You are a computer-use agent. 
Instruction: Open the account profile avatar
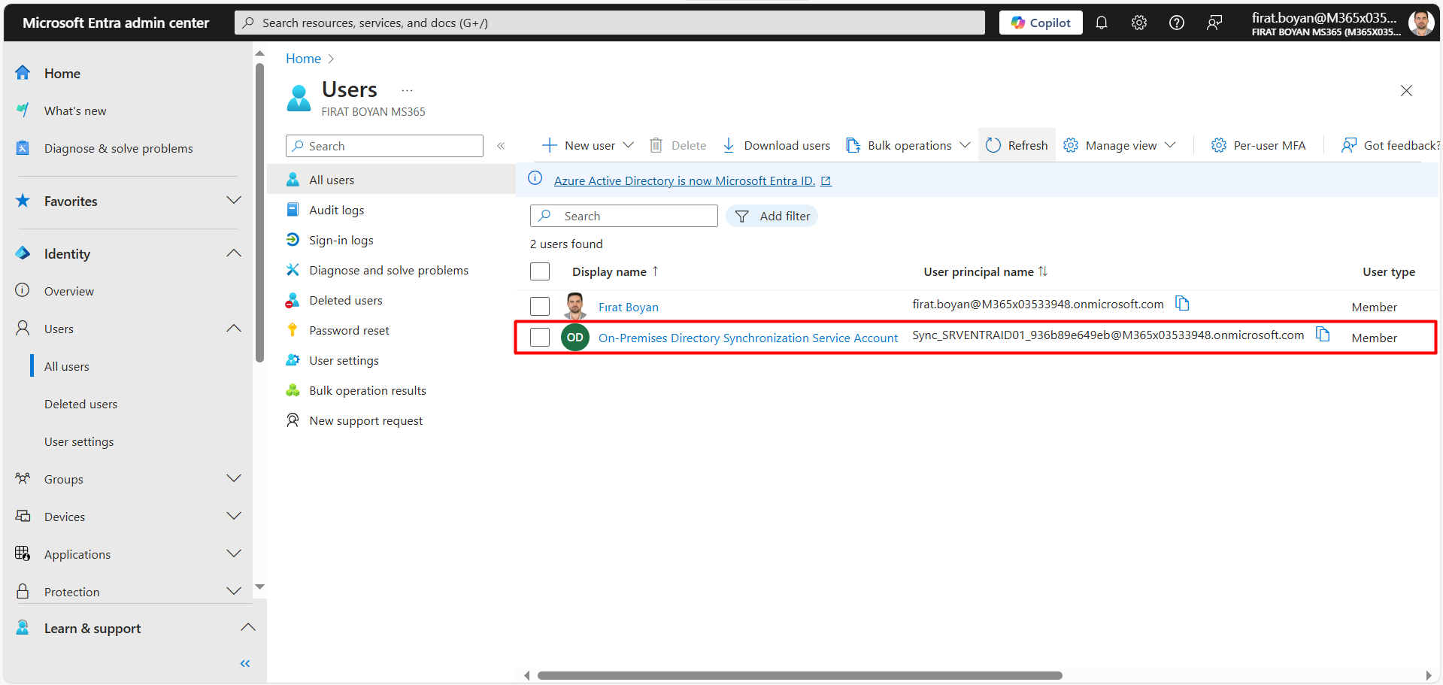tap(1420, 23)
